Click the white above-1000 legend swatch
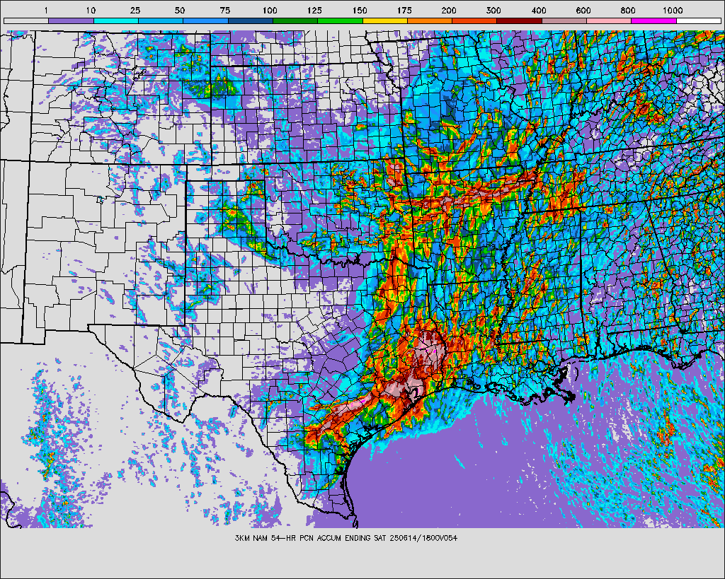 [699, 21]
